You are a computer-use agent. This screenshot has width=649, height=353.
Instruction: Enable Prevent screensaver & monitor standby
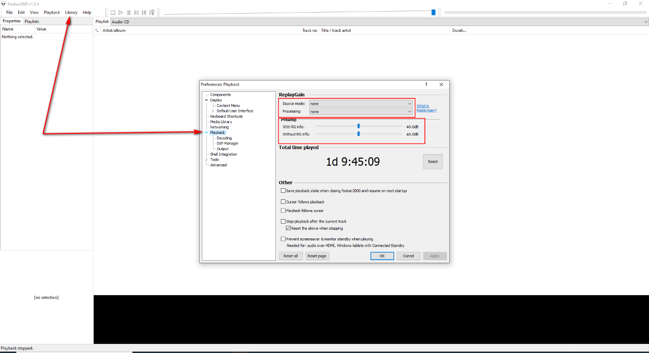(283, 239)
